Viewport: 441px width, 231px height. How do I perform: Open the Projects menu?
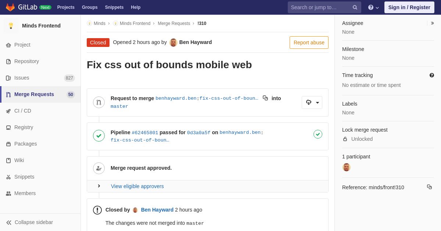[x=66, y=7]
